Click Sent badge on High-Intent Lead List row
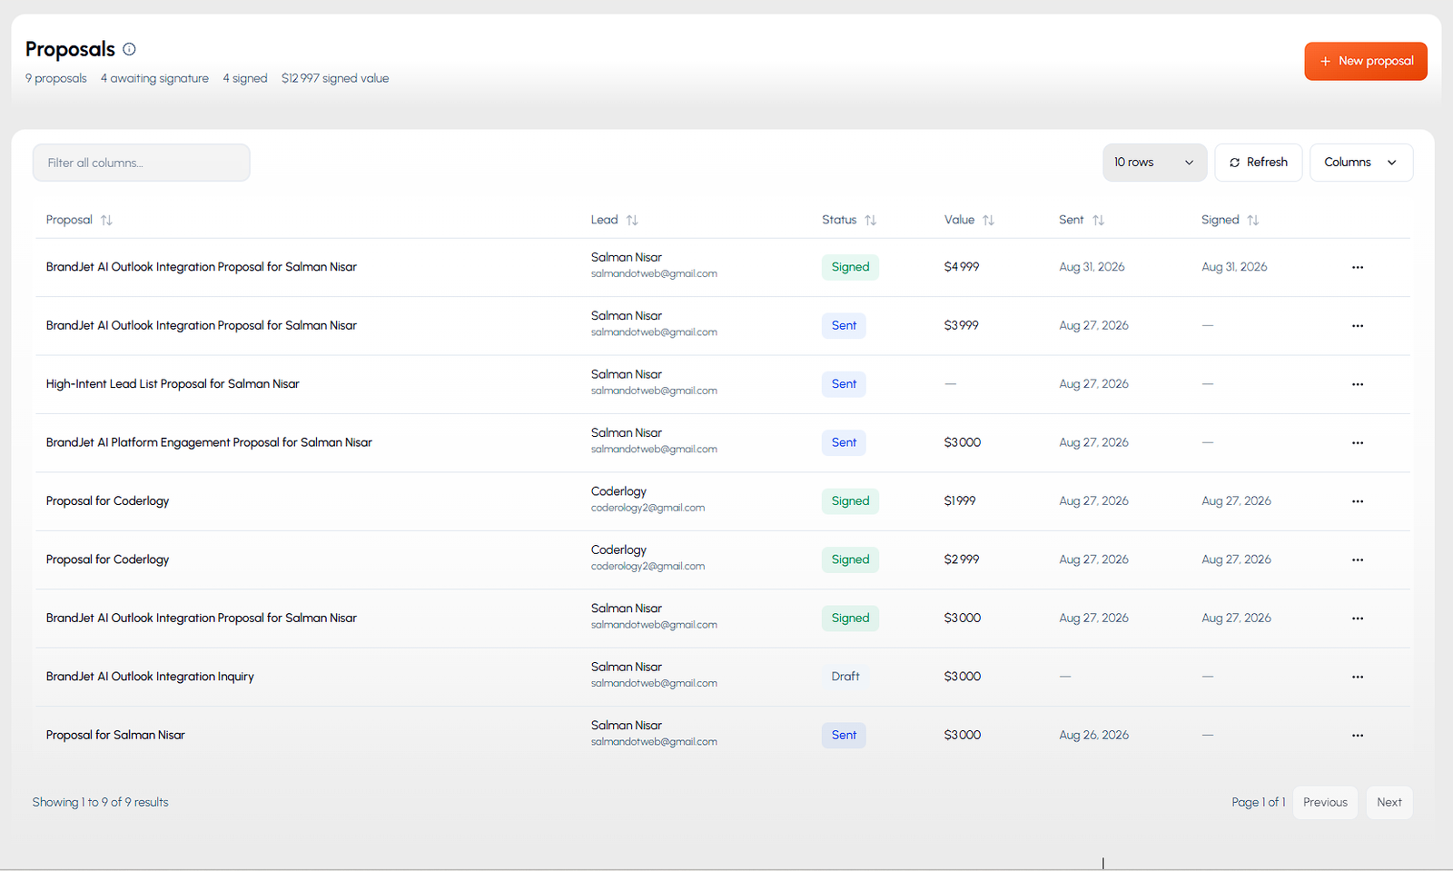This screenshot has width=1453, height=871. point(844,384)
